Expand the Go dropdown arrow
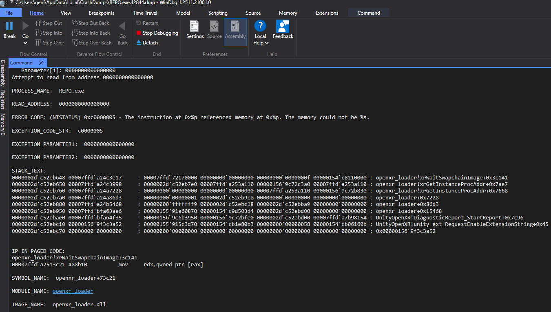This screenshot has width=551, height=312. pos(25,43)
